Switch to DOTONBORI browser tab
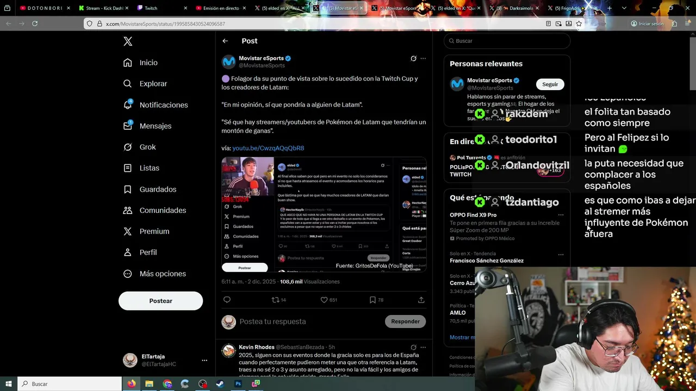The width and height of the screenshot is (696, 391). pos(45,8)
